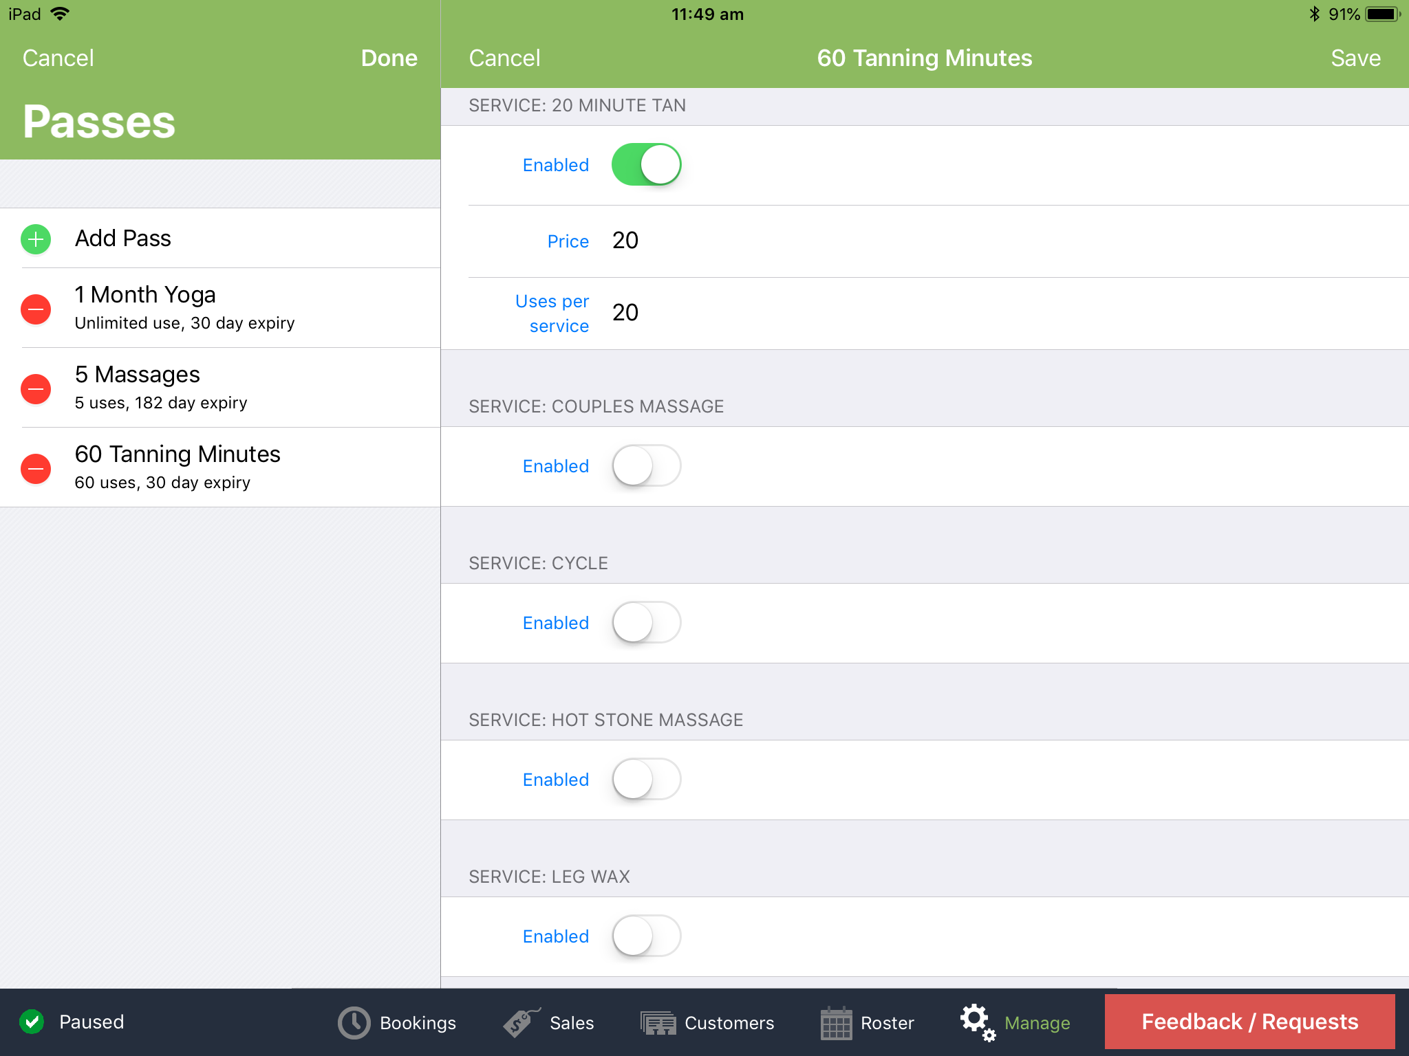This screenshot has height=1056, width=1409.
Task: Tap the 'SERVICE: HOT STONE MASSAGE' header
Action: click(x=606, y=720)
